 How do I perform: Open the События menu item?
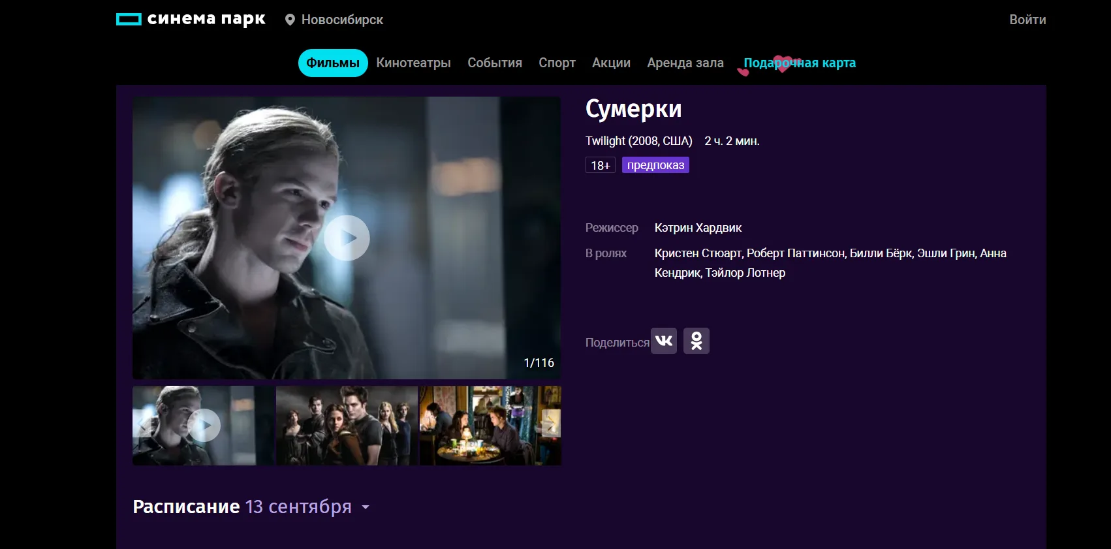tap(495, 63)
